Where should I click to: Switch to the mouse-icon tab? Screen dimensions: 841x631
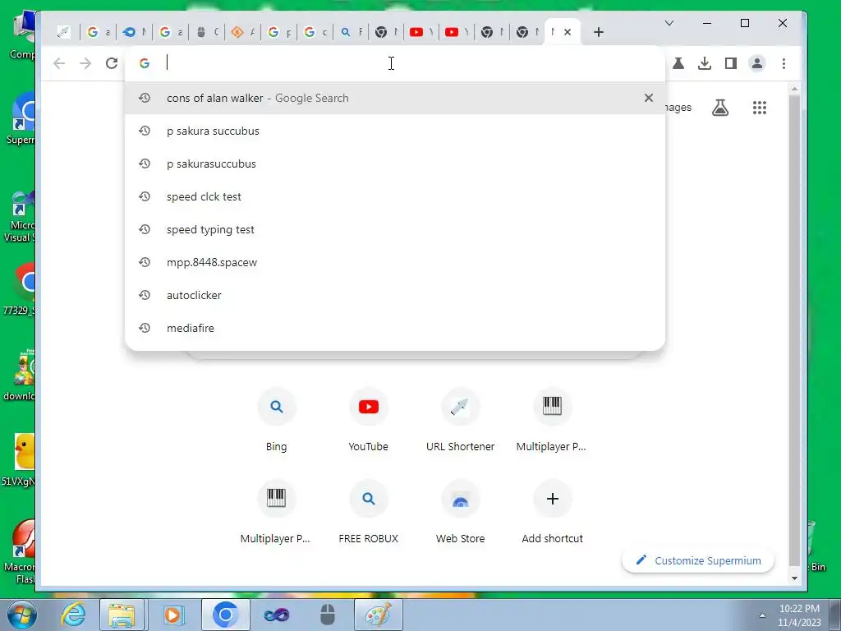click(206, 32)
